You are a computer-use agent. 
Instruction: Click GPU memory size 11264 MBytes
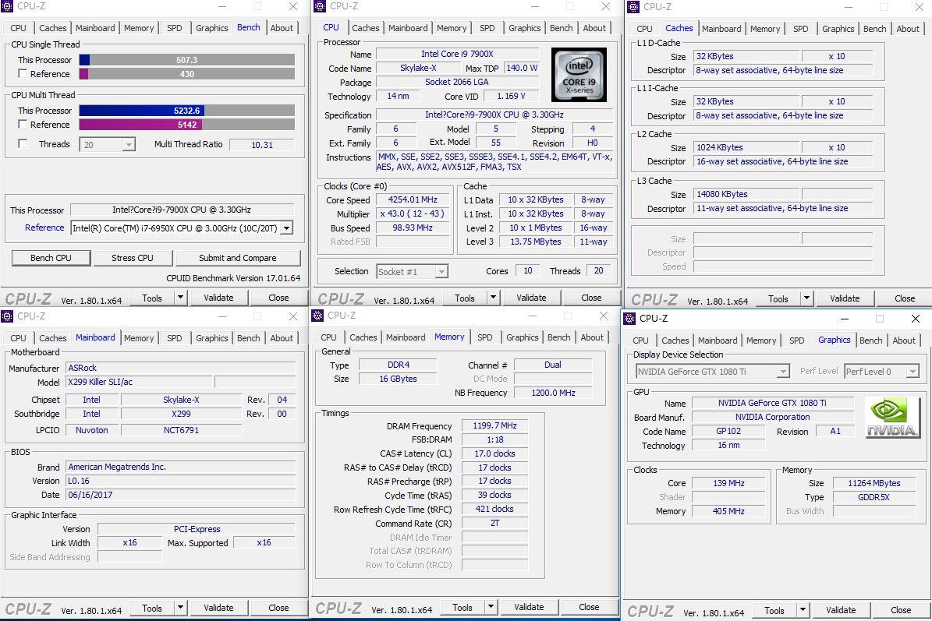(x=874, y=483)
